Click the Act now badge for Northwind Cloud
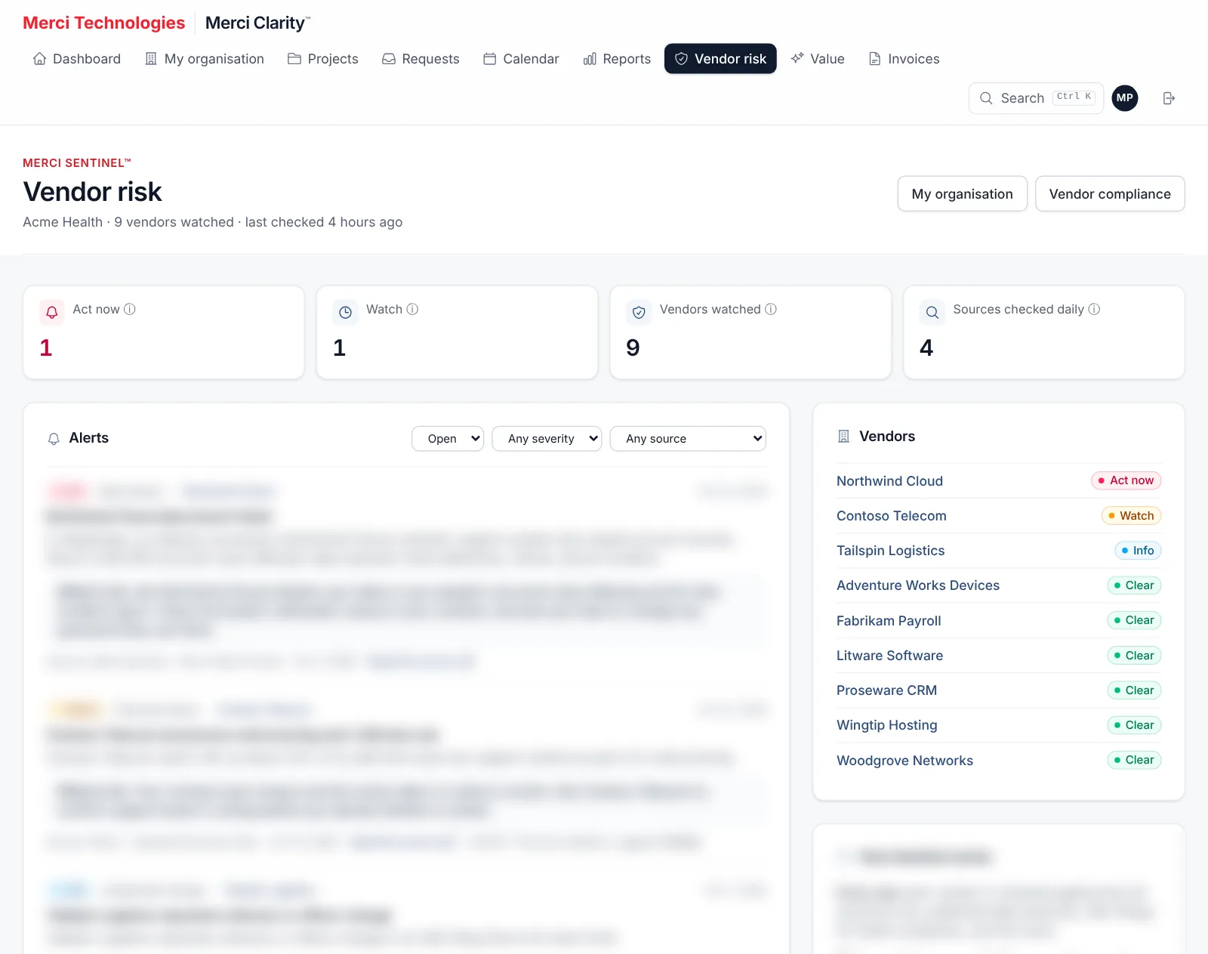This screenshot has height=954, width=1208. [x=1126, y=480]
